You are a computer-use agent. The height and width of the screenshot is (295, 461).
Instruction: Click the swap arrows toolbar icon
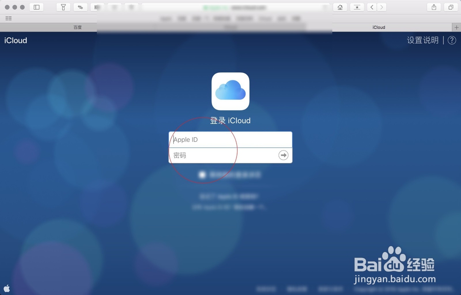pos(80,7)
